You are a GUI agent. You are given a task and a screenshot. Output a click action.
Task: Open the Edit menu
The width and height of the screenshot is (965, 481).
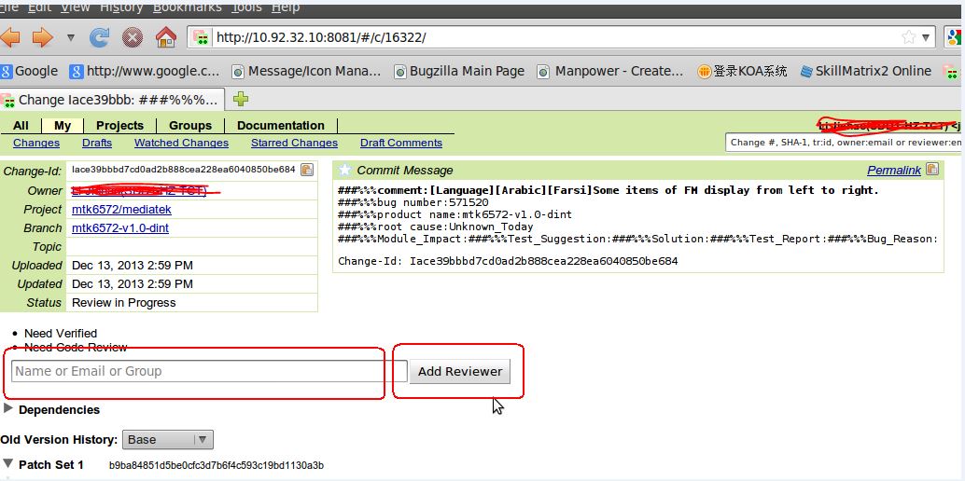pos(39,7)
